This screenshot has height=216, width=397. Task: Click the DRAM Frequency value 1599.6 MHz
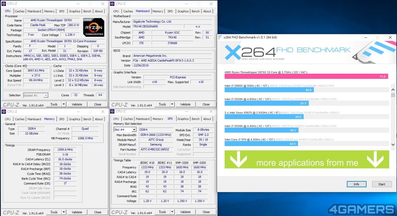[65, 149]
